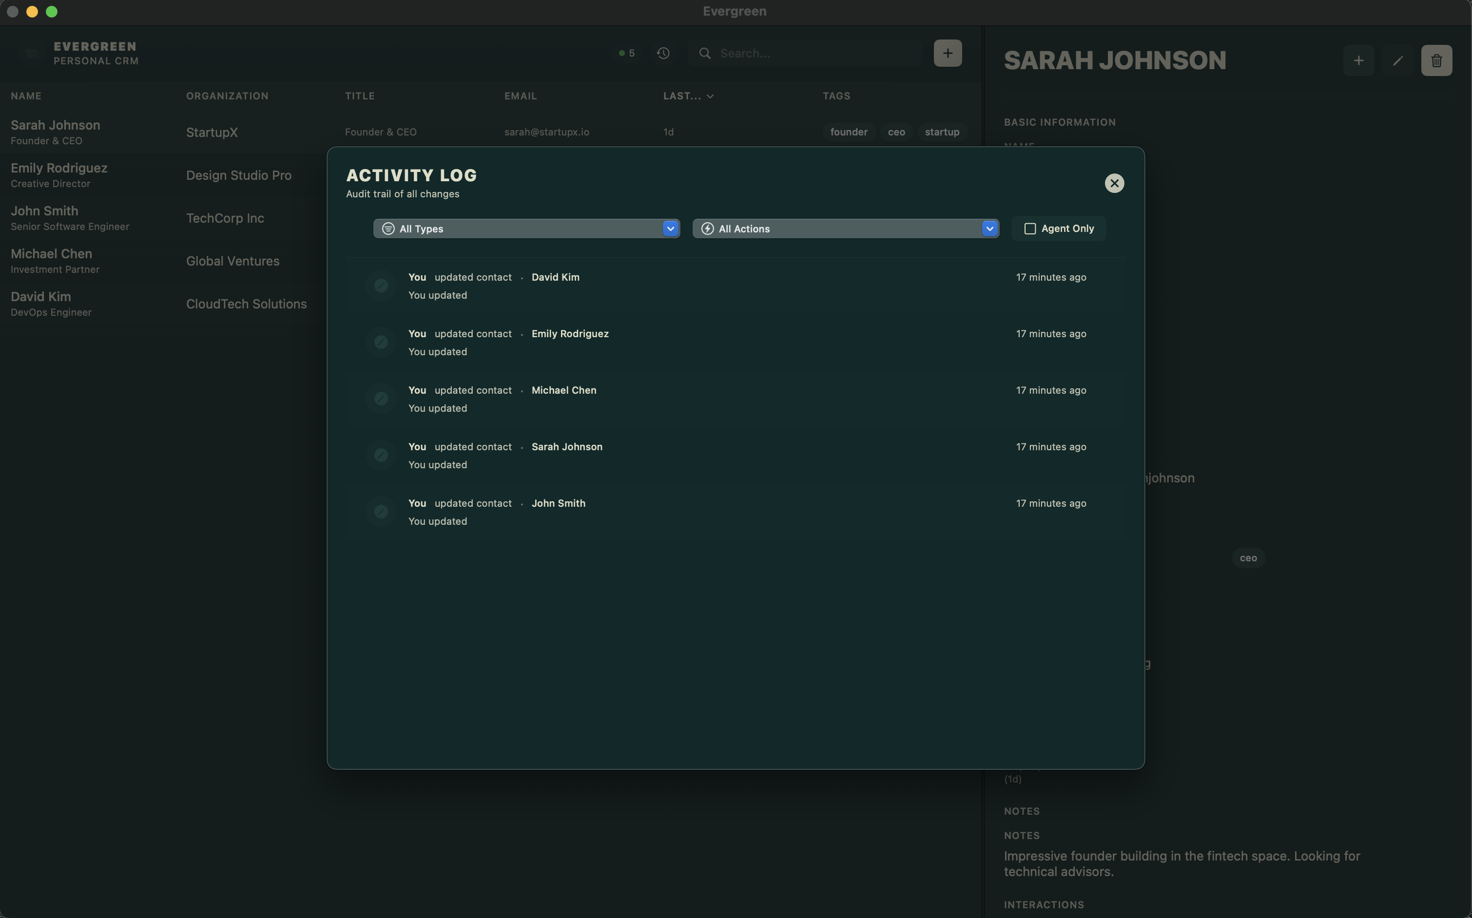This screenshot has height=918, width=1472.
Task: Sort by the Last column chevron
Action: [x=710, y=96]
